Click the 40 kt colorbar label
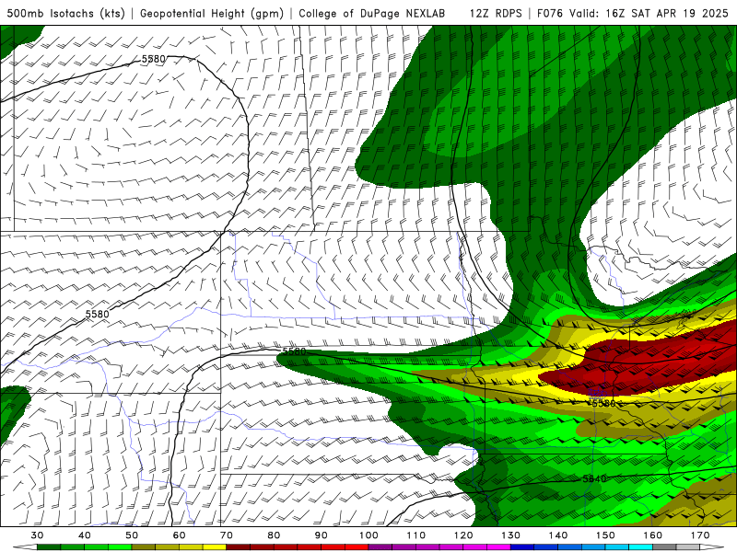737x552 pixels. [85, 535]
